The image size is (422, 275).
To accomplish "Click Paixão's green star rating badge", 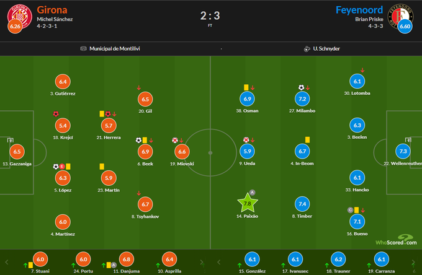I will tap(248, 204).
